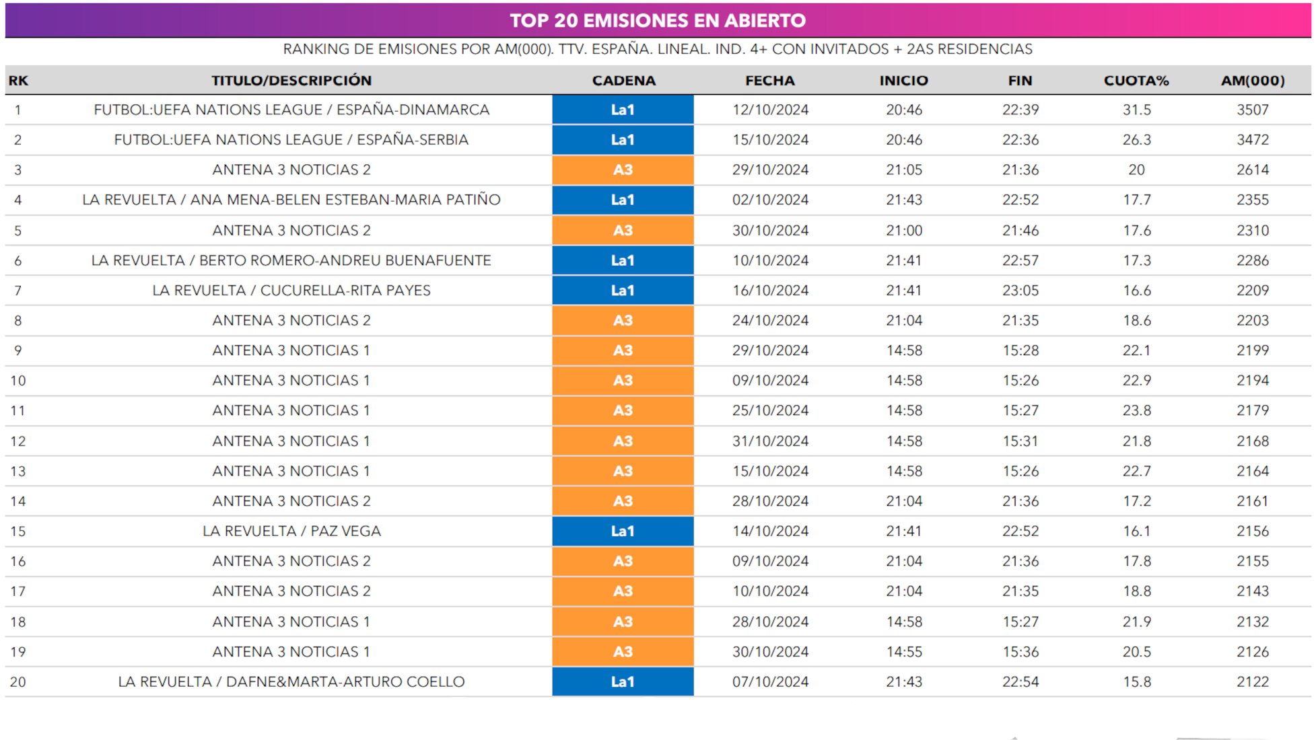
Task: Click the A3 cell in rank 19 row
Action: (623, 651)
